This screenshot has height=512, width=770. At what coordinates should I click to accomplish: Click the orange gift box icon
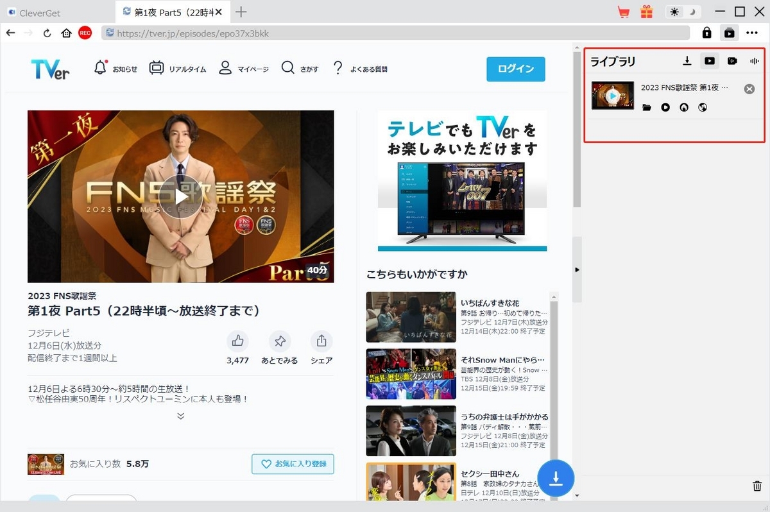[x=646, y=12]
